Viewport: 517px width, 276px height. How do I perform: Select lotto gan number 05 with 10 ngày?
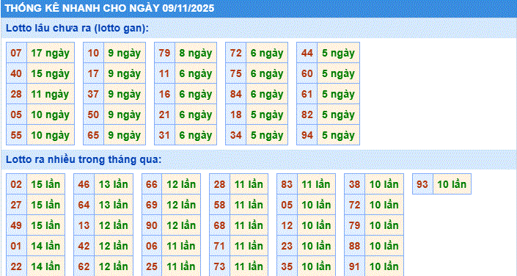tap(16, 115)
